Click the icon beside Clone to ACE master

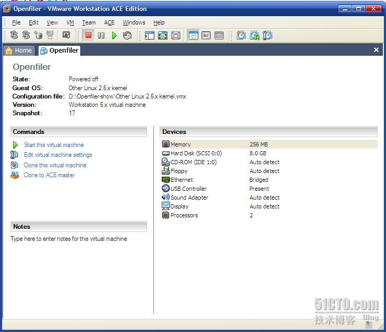click(x=15, y=175)
